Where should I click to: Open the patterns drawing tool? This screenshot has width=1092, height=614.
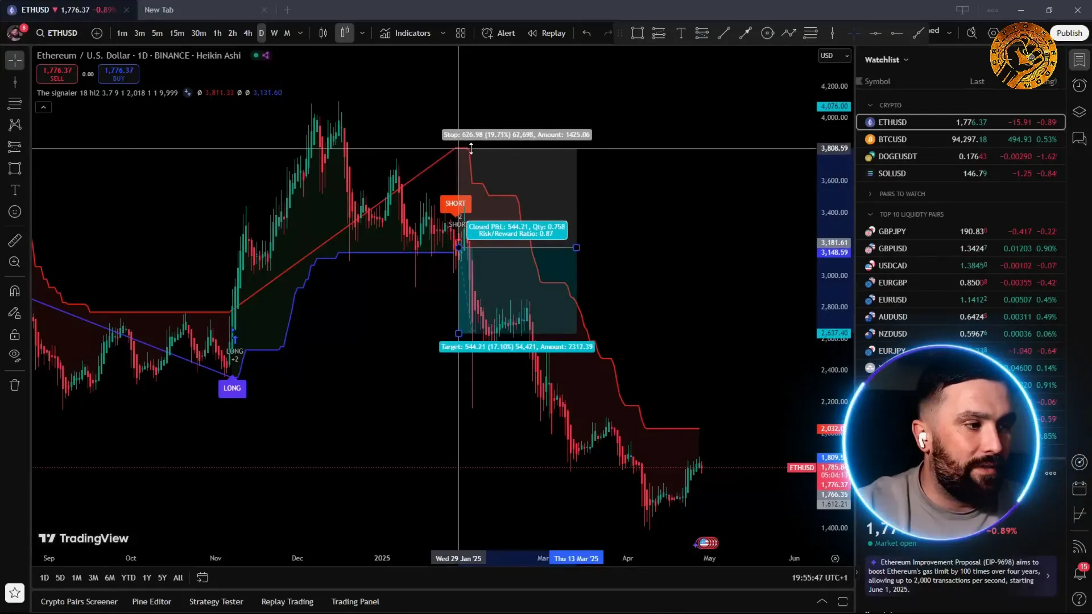tap(15, 125)
